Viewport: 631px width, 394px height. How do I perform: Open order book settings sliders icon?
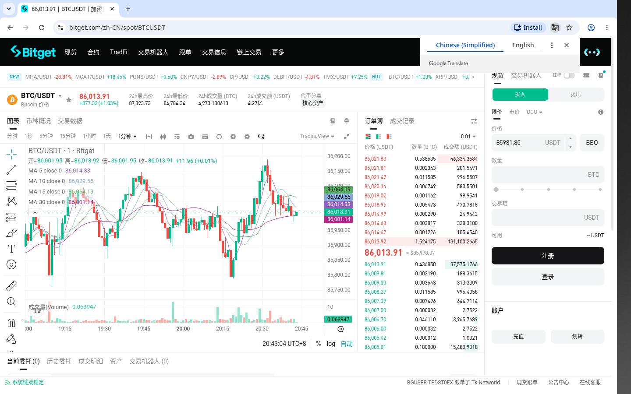474,121
